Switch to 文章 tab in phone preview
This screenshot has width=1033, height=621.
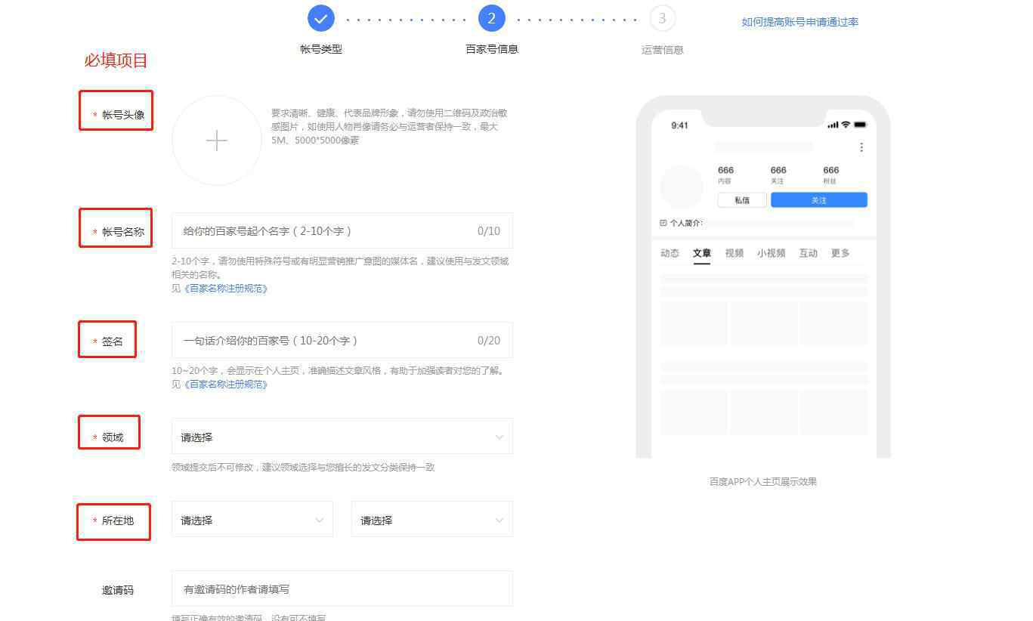(702, 253)
